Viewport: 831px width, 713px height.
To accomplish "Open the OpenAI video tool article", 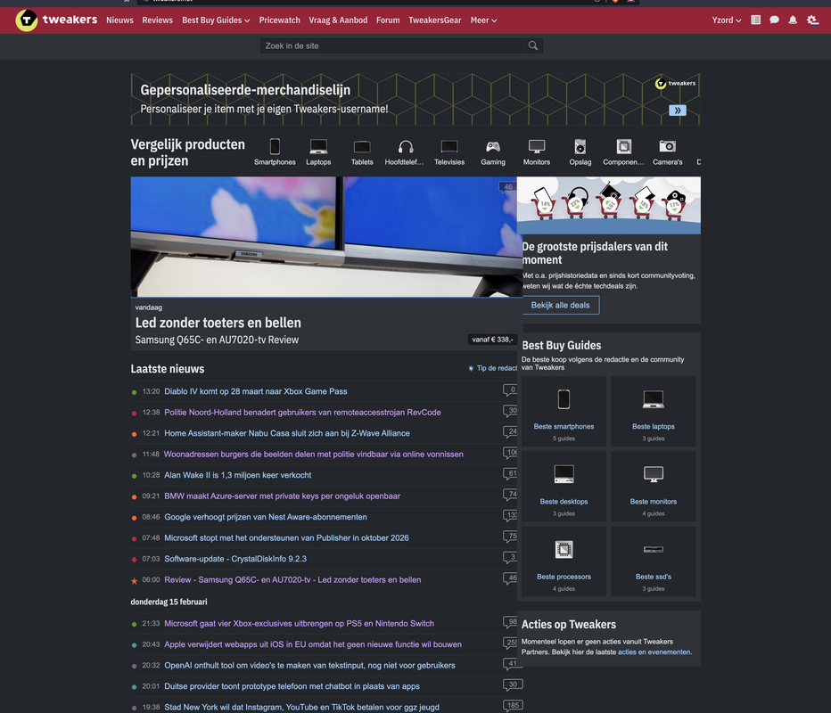I will 309,666.
